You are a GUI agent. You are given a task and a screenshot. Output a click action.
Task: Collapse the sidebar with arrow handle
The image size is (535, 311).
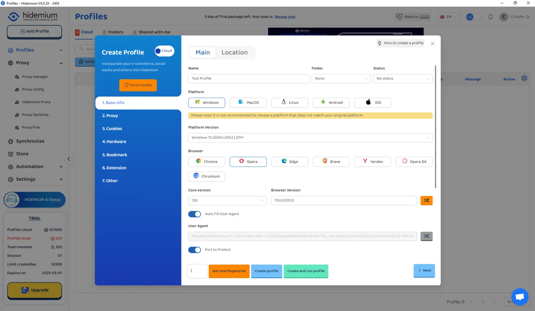[x=69, y=159]
